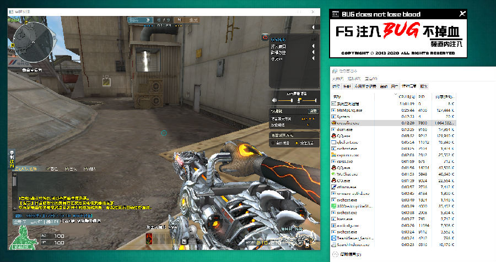This screenshot has height=262, width=496.
Task: Click the soldier portrait icon in game HUD
Action: [24, 238]
